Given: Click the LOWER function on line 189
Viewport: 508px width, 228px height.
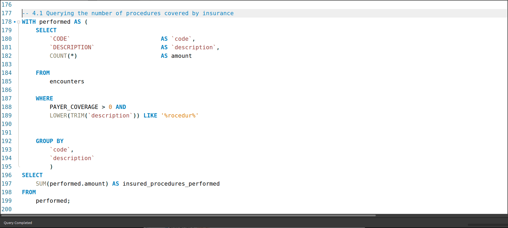Looking at the screenshot, I should (x=58, y=116).
